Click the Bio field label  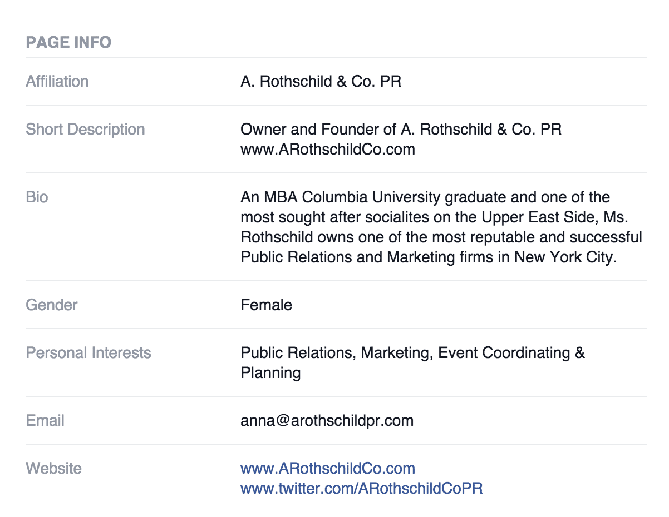[37, 197]
